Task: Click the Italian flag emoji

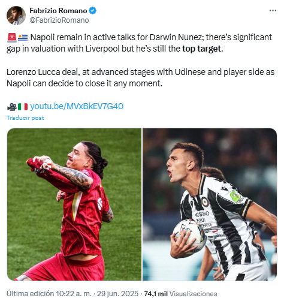Action: [23, 107]
